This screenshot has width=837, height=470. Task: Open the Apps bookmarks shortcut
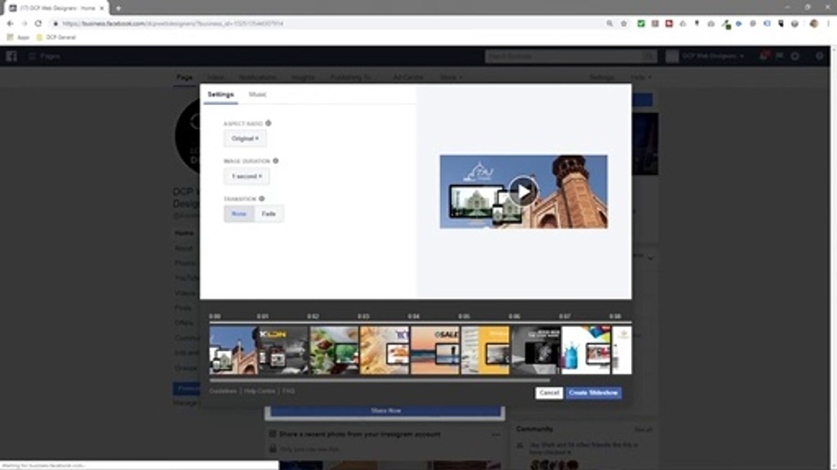click(18, 37)
